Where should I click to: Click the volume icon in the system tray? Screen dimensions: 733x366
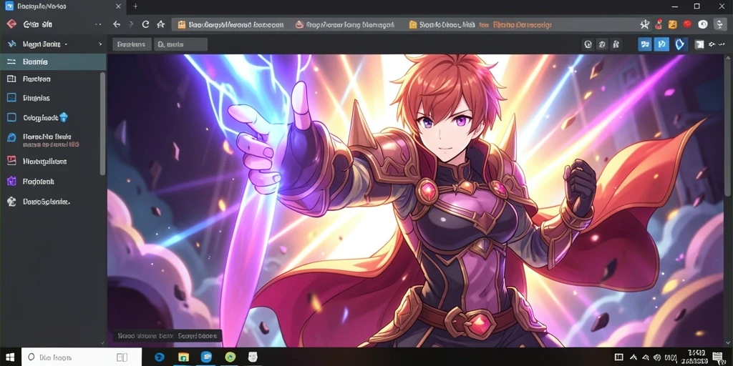point(657,357)
